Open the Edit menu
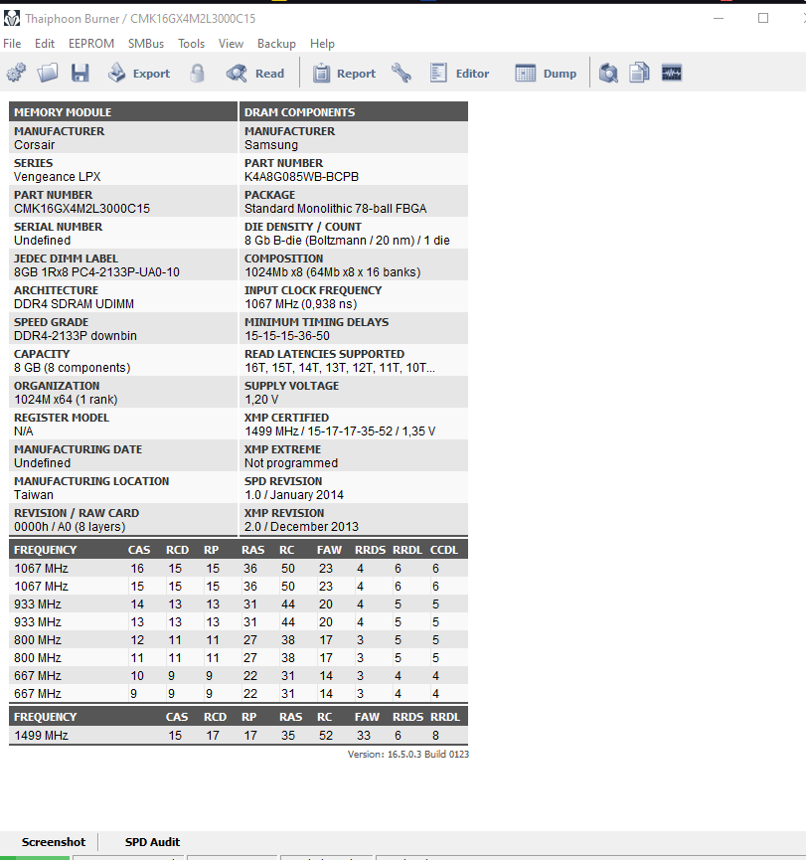This screenshot has width=806, height=860. tap(45, 44)
